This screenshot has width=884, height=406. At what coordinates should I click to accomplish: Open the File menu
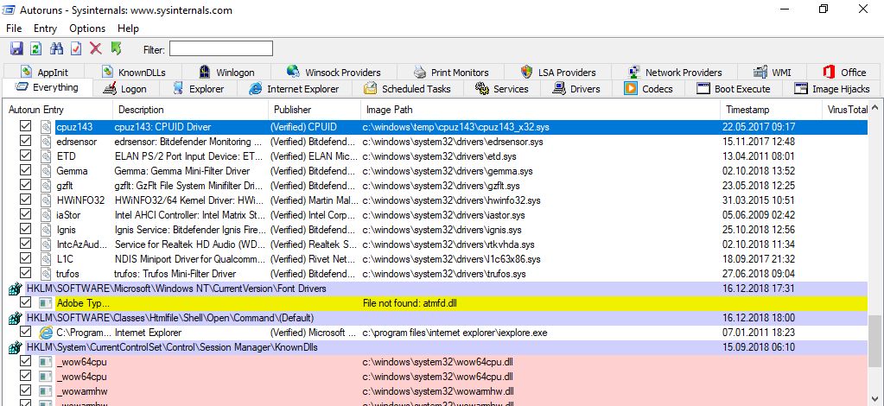[14, 29]
